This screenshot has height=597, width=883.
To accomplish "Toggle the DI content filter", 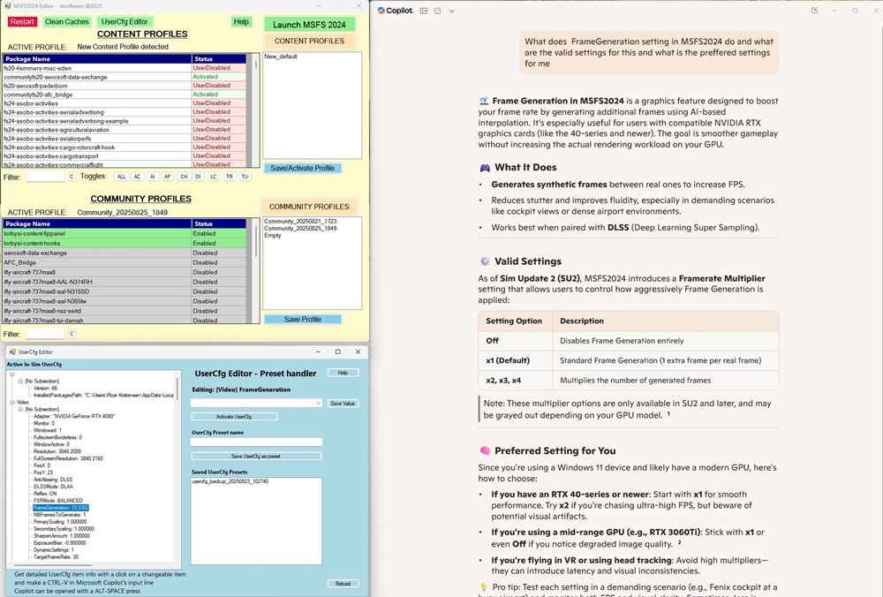I will (197, 176).
